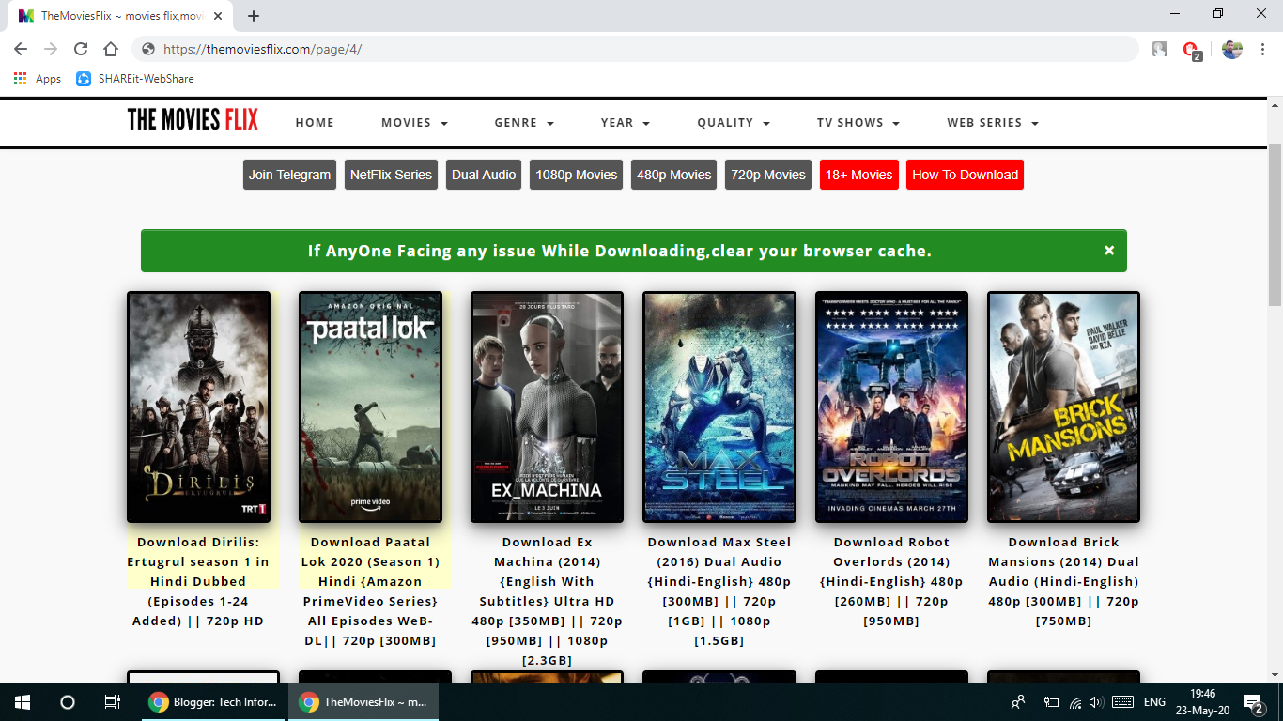
Task: Click the NetFlix Series button
Action: [x=391, y=175]
